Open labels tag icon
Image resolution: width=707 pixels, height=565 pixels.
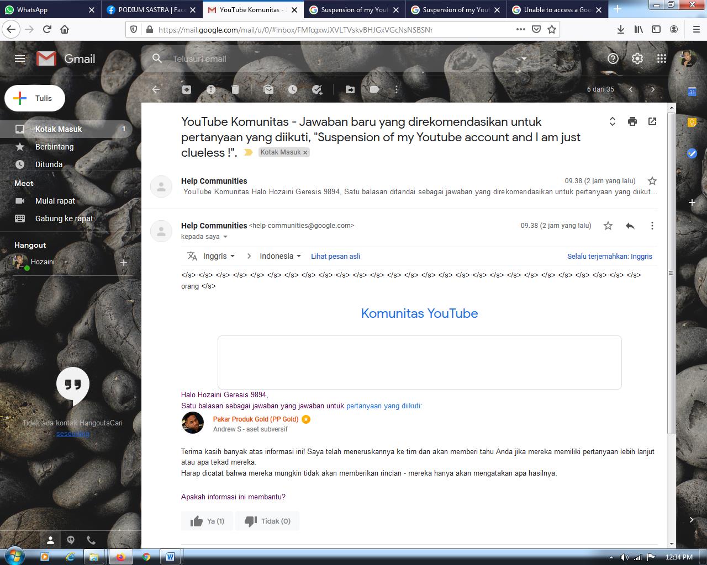coord(374,89)
